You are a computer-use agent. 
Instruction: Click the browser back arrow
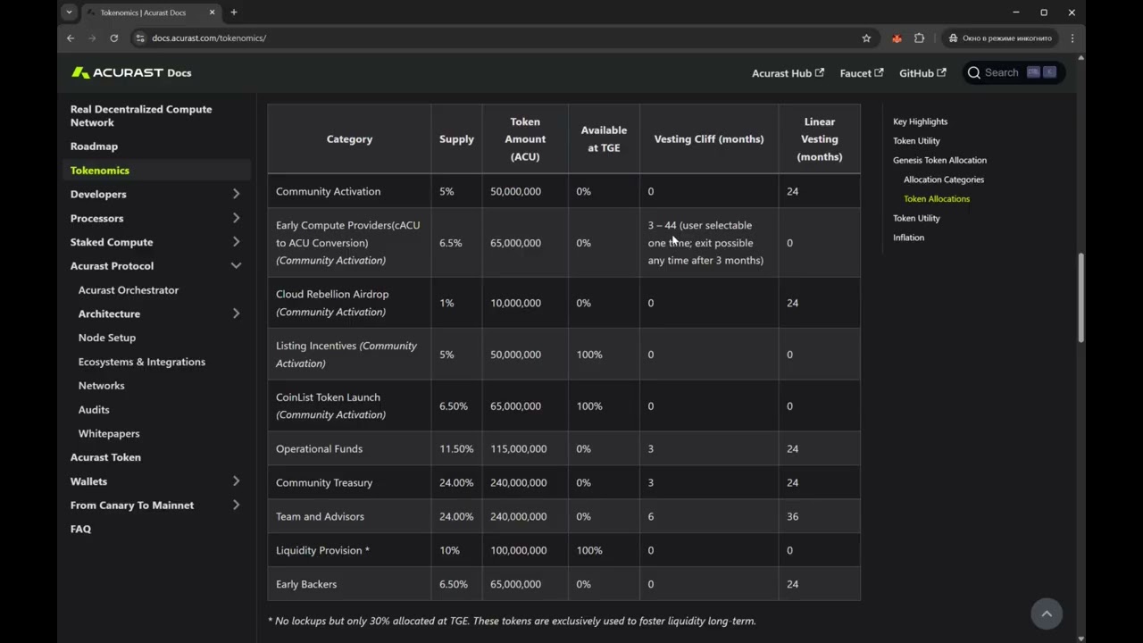[x=71, y=38]
